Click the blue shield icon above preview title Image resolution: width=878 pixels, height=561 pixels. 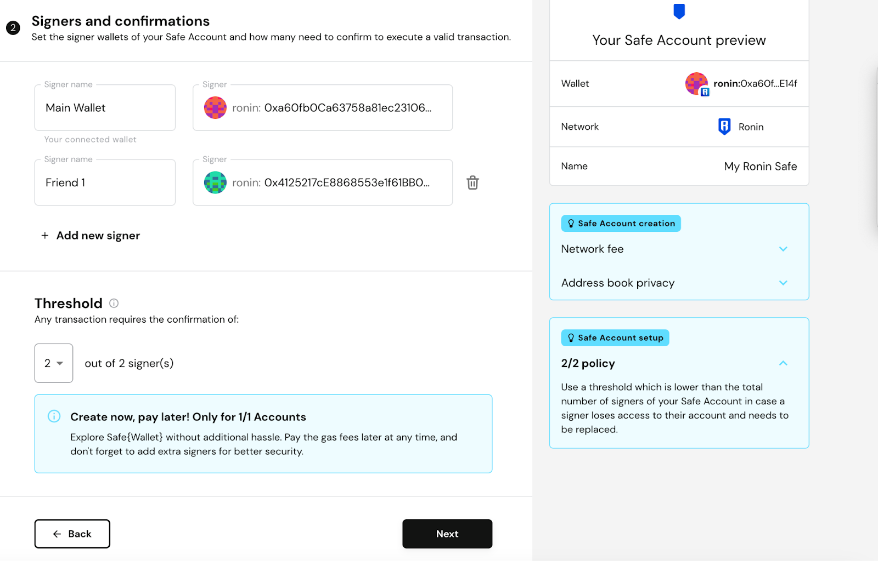click(x=679, y=11)
